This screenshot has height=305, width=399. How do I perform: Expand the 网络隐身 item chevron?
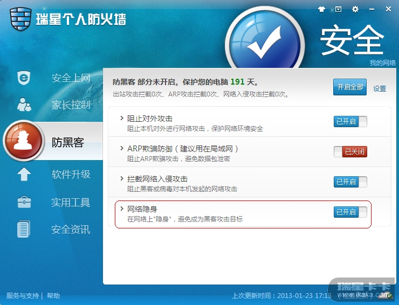(x=122, y=209)
